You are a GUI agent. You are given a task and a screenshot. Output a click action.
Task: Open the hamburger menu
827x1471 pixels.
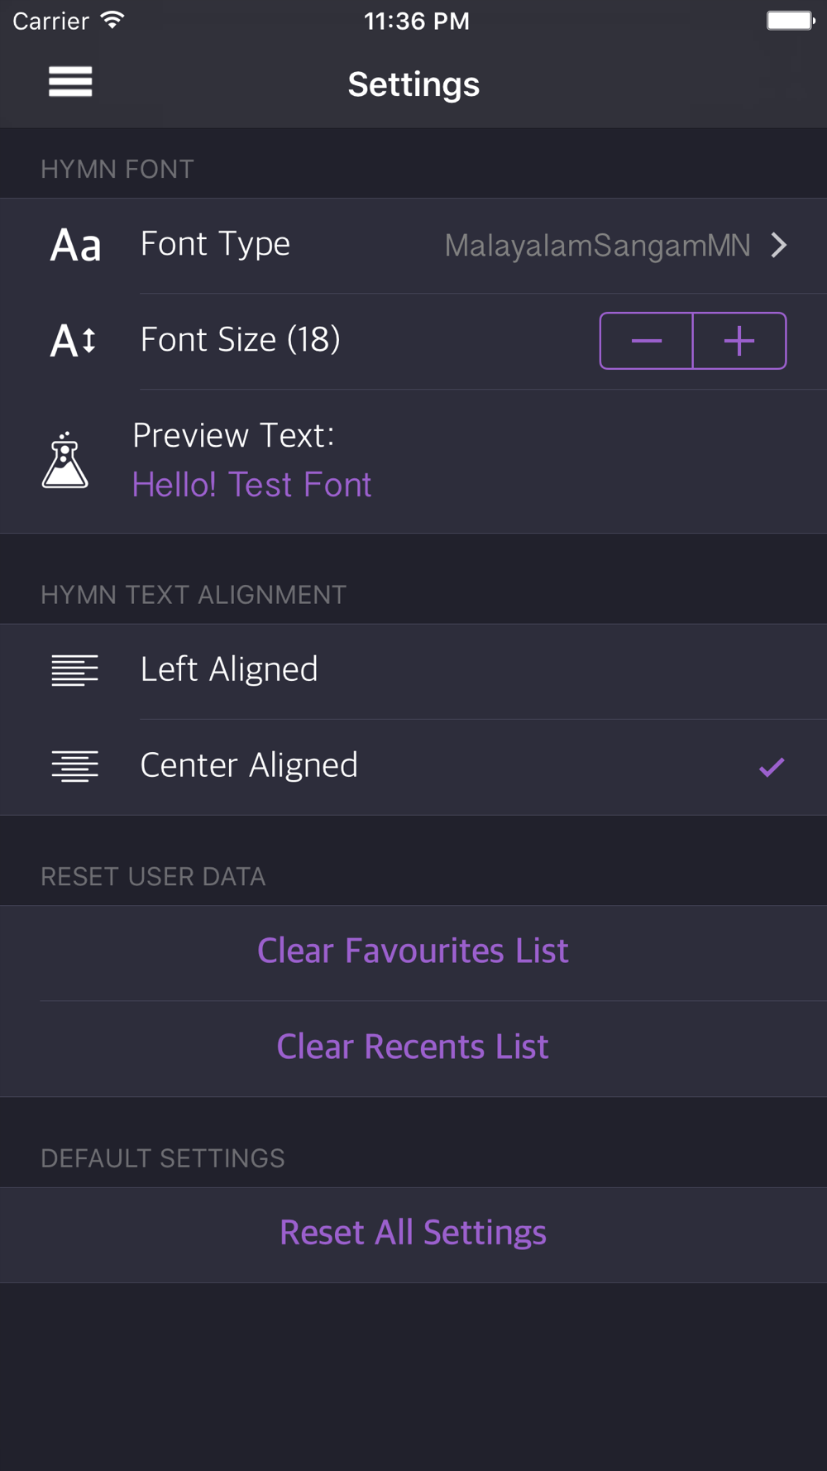coord(70,82)
